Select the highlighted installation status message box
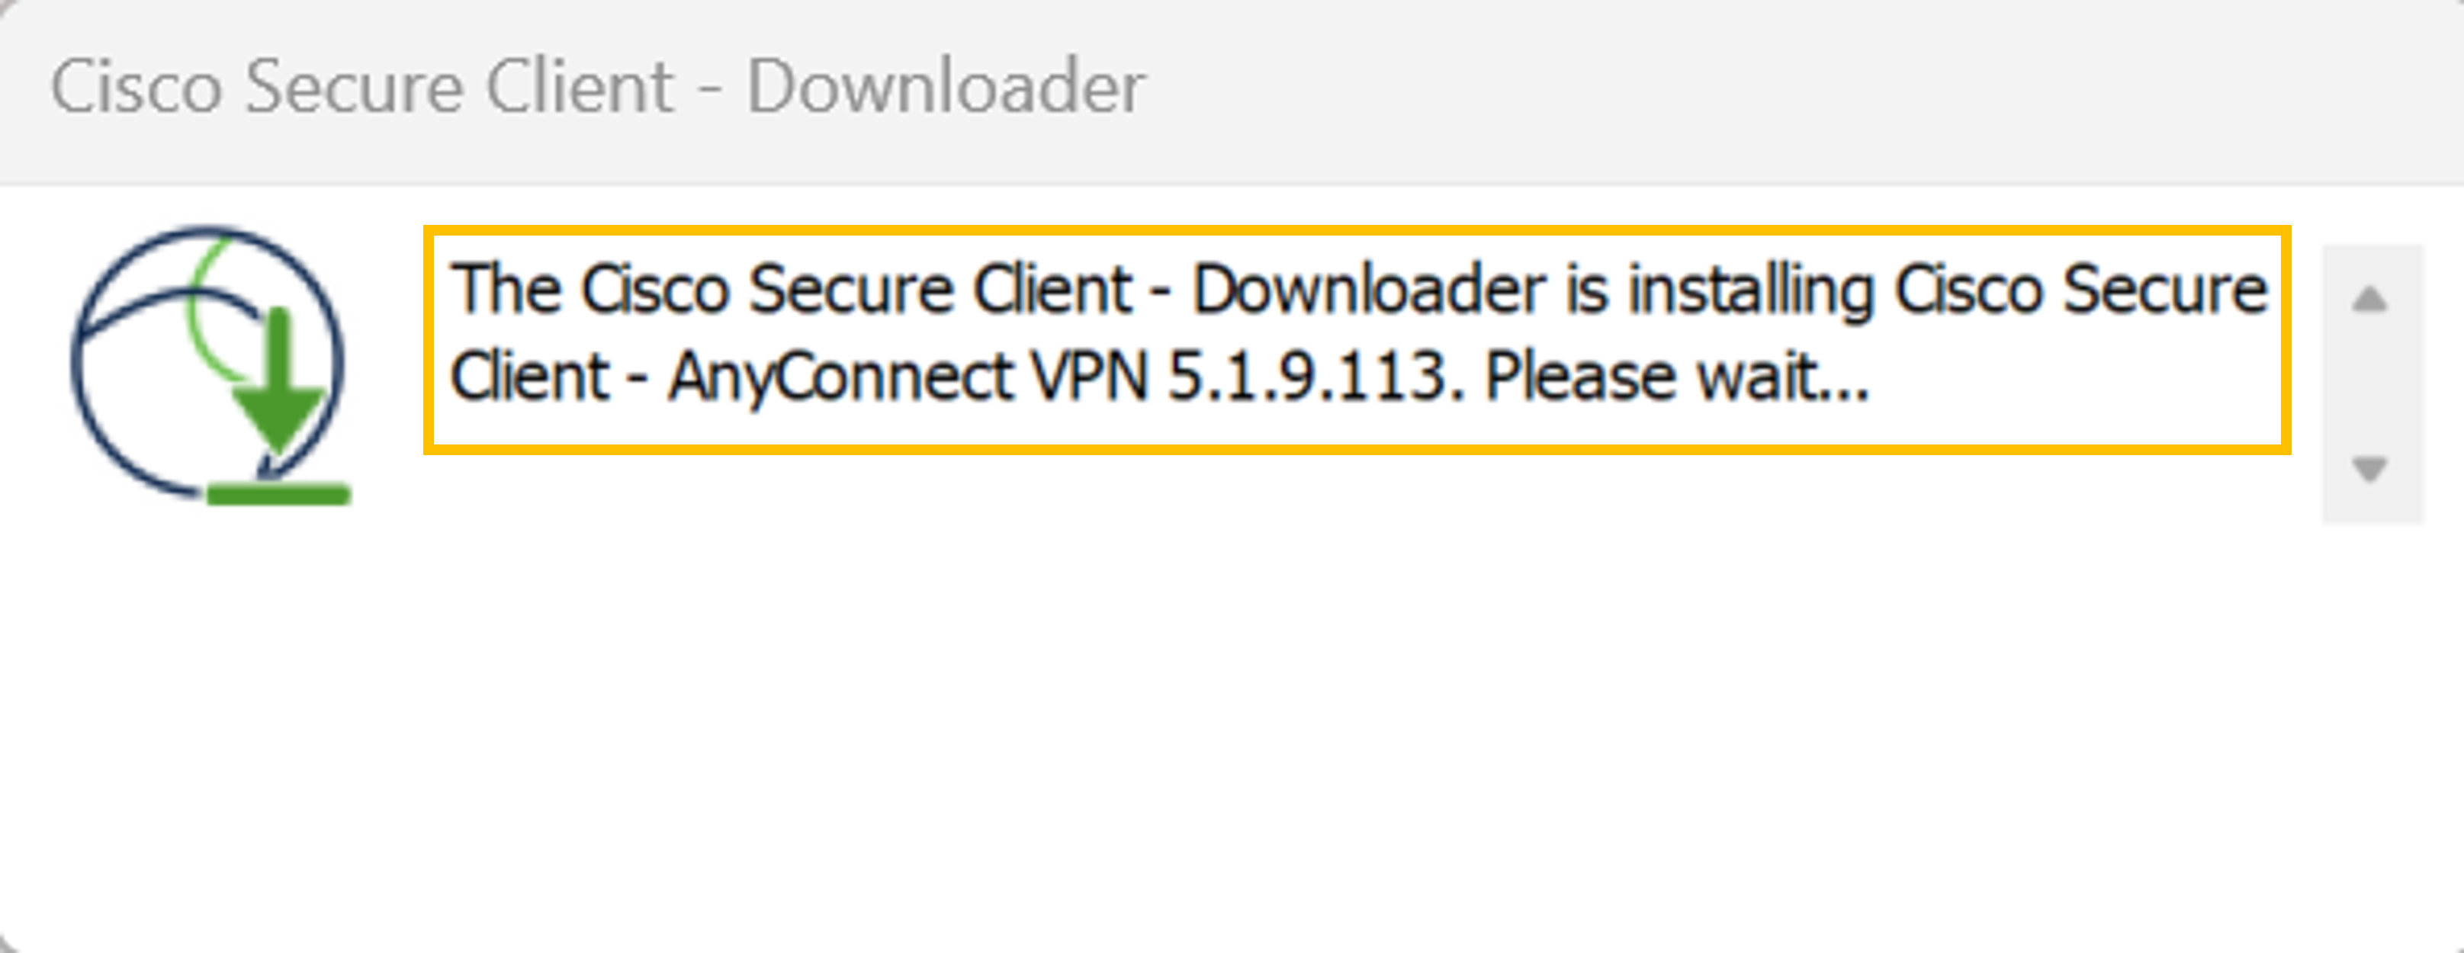This screenshot has height=953, width=2464. 1357,339
